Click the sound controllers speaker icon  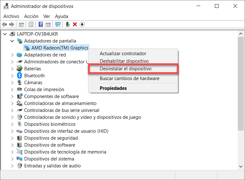click(19, 117)
